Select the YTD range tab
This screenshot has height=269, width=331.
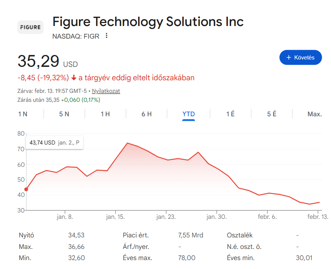coord(189,114)
